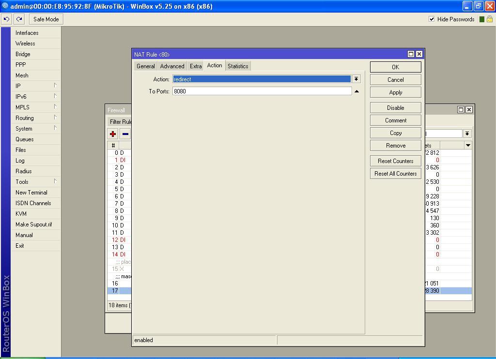Select rule row 16 in Firewall list
This screenshot has height=359, width=496.
pyautogui.click(x=120, y=283)
